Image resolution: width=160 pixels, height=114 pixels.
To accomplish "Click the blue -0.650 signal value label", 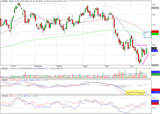I will click(155, 92).
